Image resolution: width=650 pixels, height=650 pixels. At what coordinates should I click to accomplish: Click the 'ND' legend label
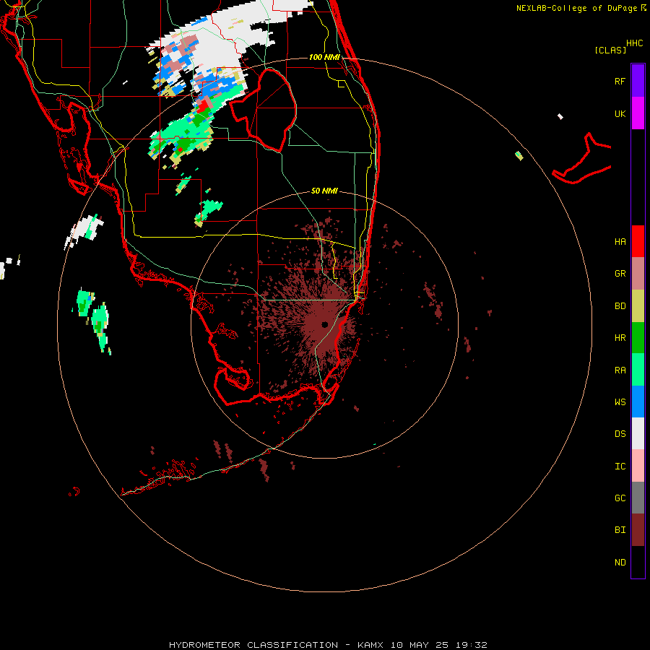tap(620, 563)
